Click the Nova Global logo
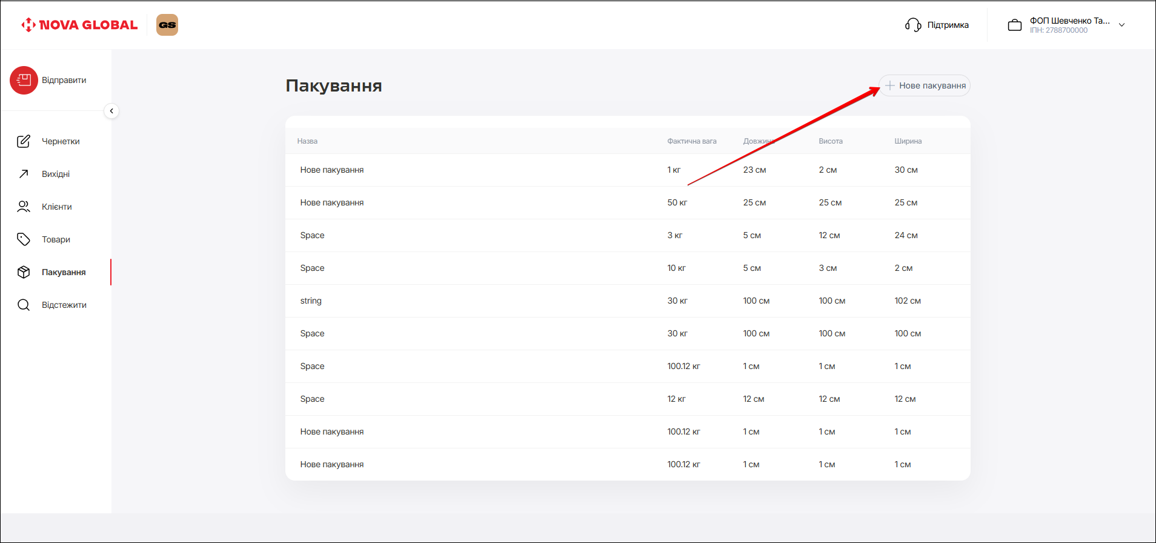This screenshot has height=543, width=1156. coord(79,25)
